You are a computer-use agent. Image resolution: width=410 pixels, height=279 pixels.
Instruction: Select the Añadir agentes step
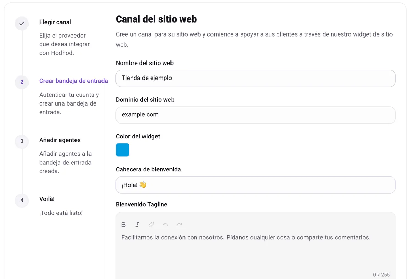pos(60,140)
